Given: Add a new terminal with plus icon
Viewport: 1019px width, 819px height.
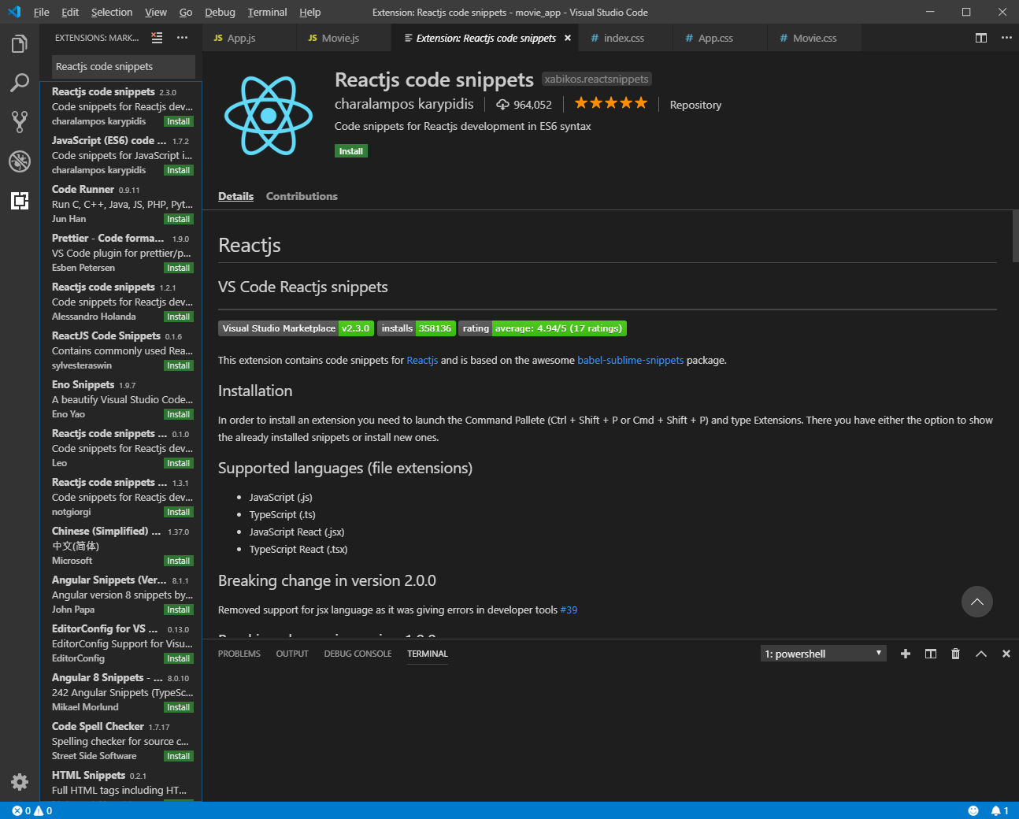Looking at the screenshot, I should coord(906,654).
